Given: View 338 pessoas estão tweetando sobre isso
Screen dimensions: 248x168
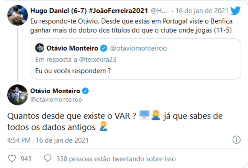Looking at the screenshot, I should tap(116, 159).
